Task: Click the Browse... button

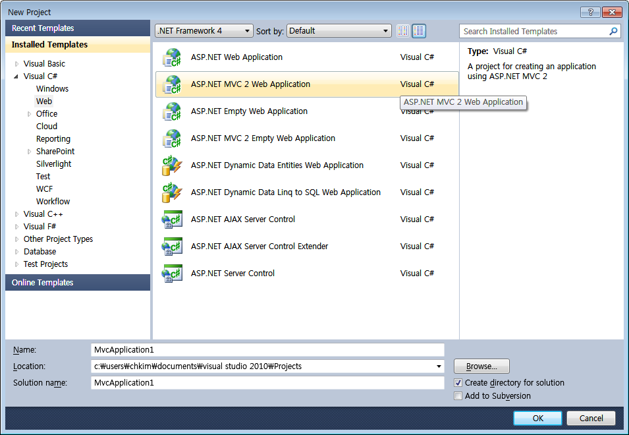Action: pyautogui.click(x=481, y=366)
